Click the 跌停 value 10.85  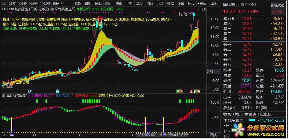279,70
